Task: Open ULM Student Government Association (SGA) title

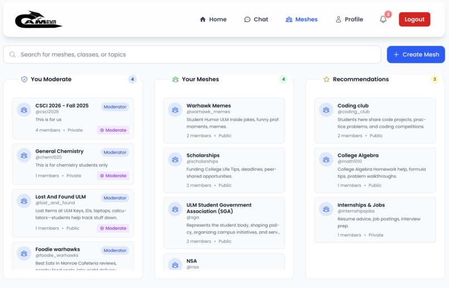Action: pos(219,208)
